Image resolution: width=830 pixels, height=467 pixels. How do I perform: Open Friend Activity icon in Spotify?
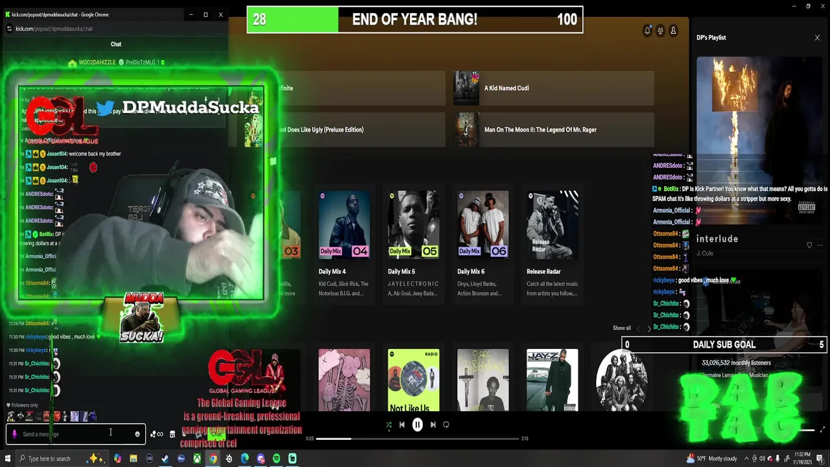tap(660, 30)
